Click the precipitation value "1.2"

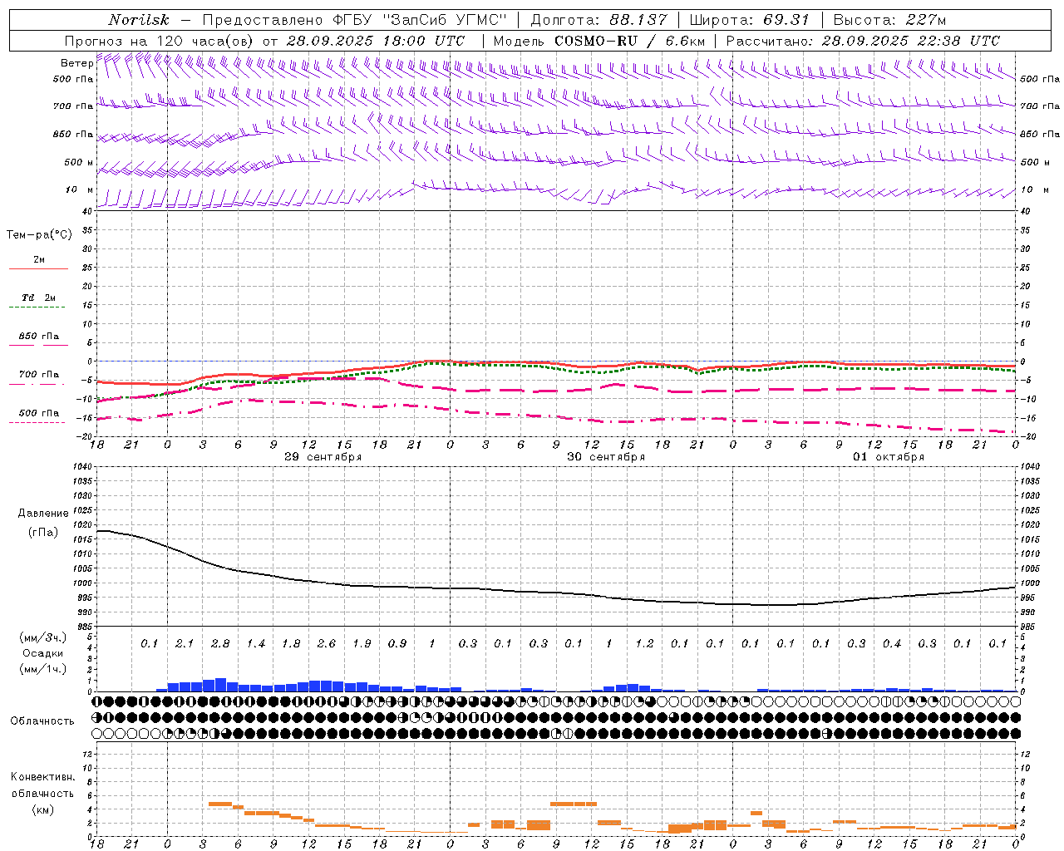(x=644, y=643)
